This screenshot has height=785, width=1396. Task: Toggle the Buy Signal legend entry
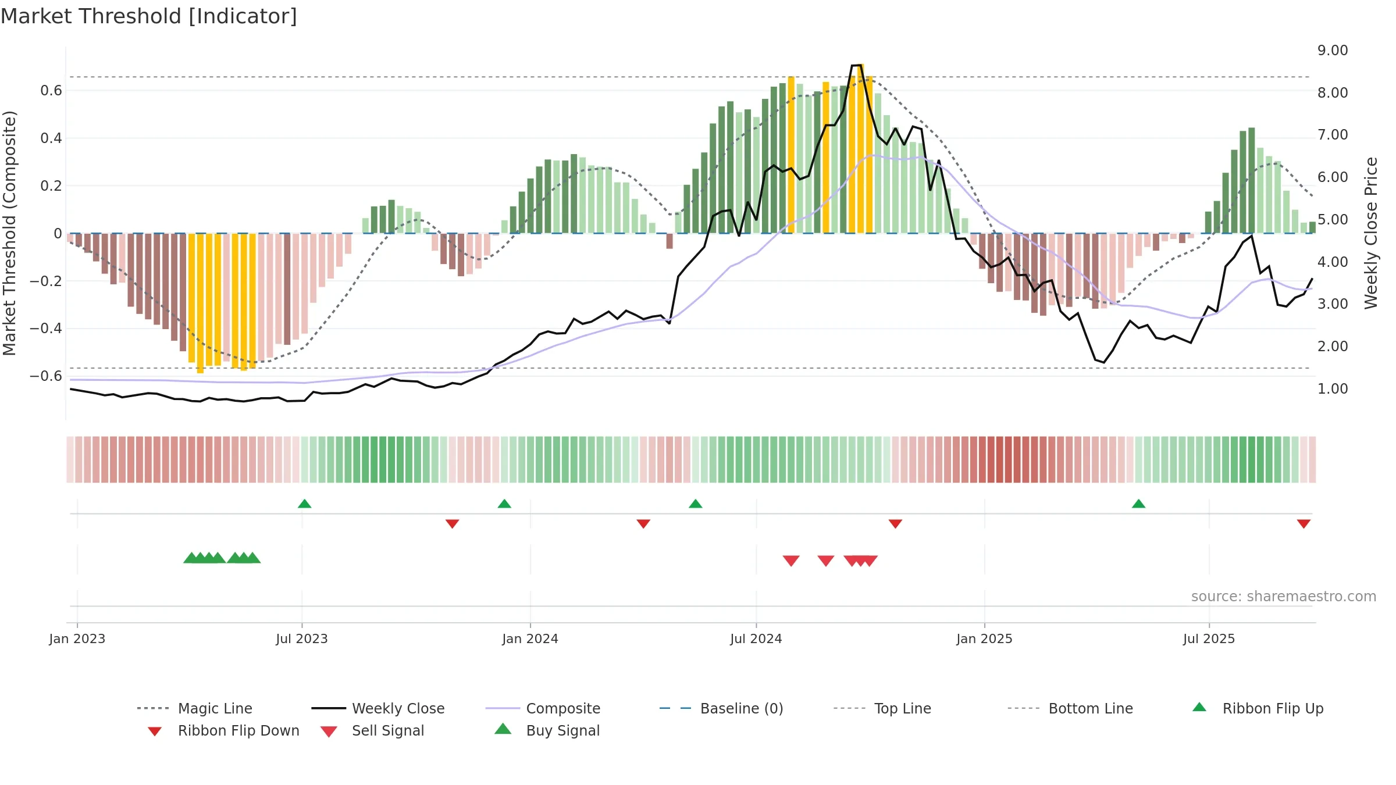click(x=547, y=730)
